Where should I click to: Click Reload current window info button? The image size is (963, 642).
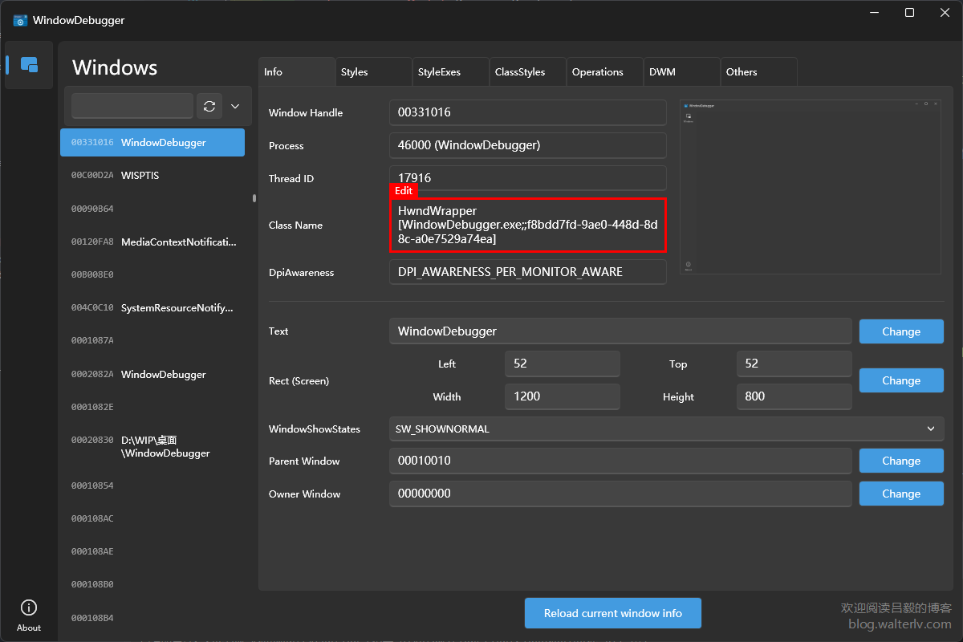point(613,613)
